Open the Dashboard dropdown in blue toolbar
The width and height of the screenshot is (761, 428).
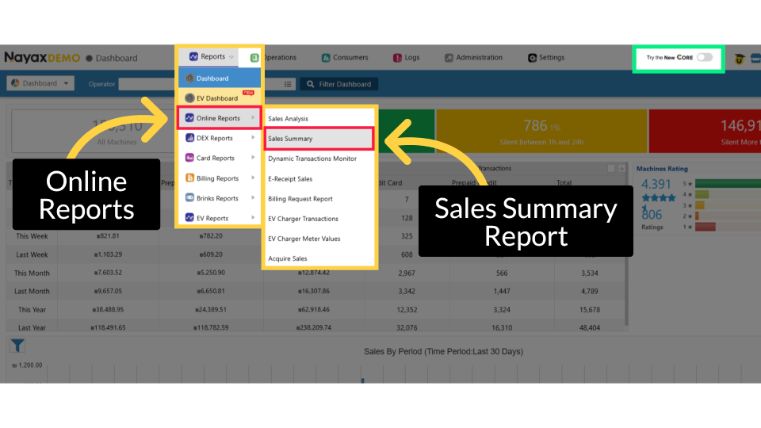pyautogui.click(x=40, y=83)
